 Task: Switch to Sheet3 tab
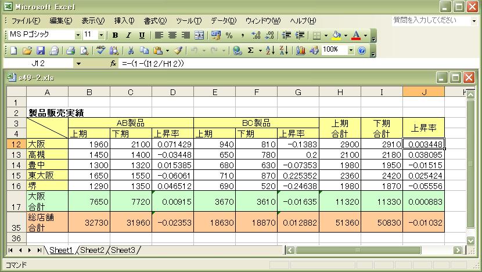click(x=123, y=250)
